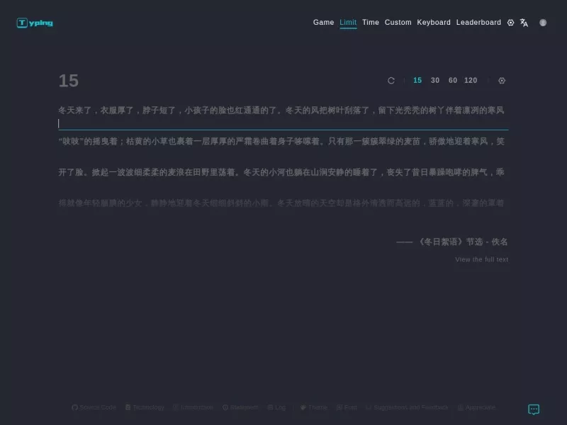Click the Appreciate footer link

coord(476,407)
